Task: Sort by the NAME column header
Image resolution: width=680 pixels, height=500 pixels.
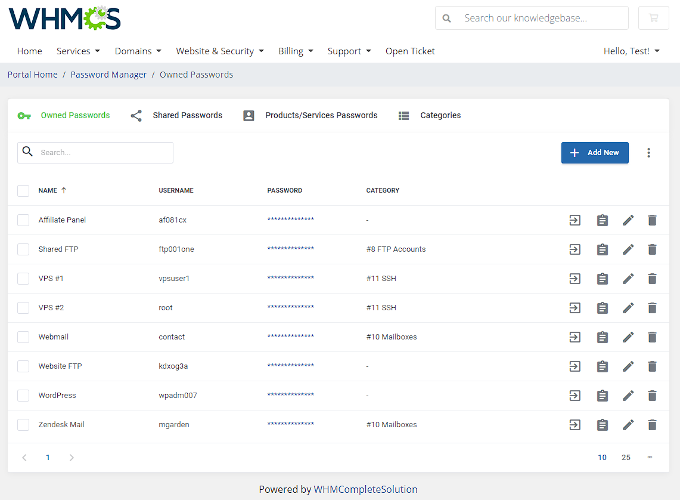Action: [x=52, y=190]
